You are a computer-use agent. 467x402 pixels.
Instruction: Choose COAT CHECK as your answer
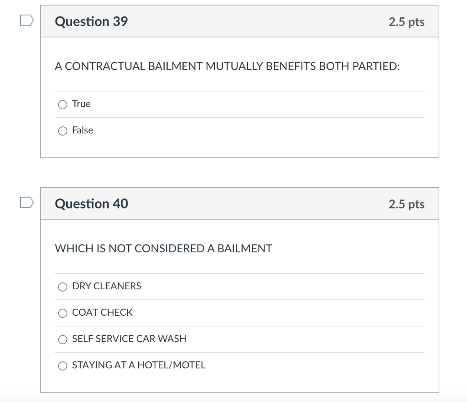pyautogui.click(x=62, y=313)
